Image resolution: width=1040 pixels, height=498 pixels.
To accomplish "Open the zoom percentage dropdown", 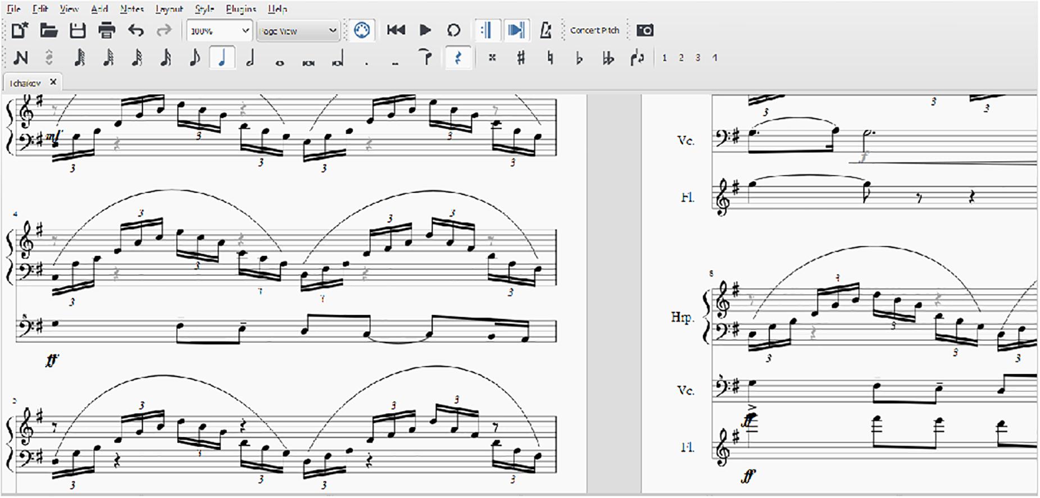I will (x=219, y=31).
